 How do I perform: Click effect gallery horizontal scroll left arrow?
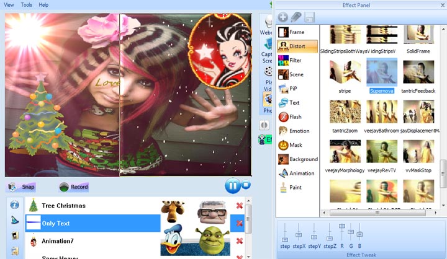pyautogui.click(x=324, y=213)
